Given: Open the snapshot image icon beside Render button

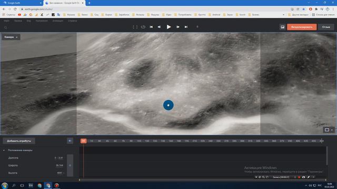Looking at the screenshot, I should pos(282,27).
